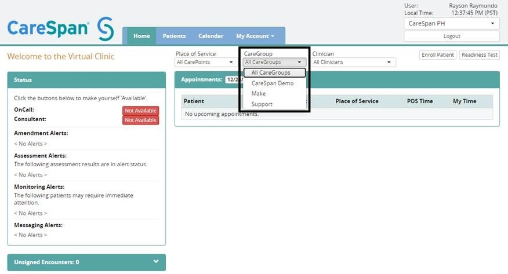Click the Logout button

coord(451,36)
